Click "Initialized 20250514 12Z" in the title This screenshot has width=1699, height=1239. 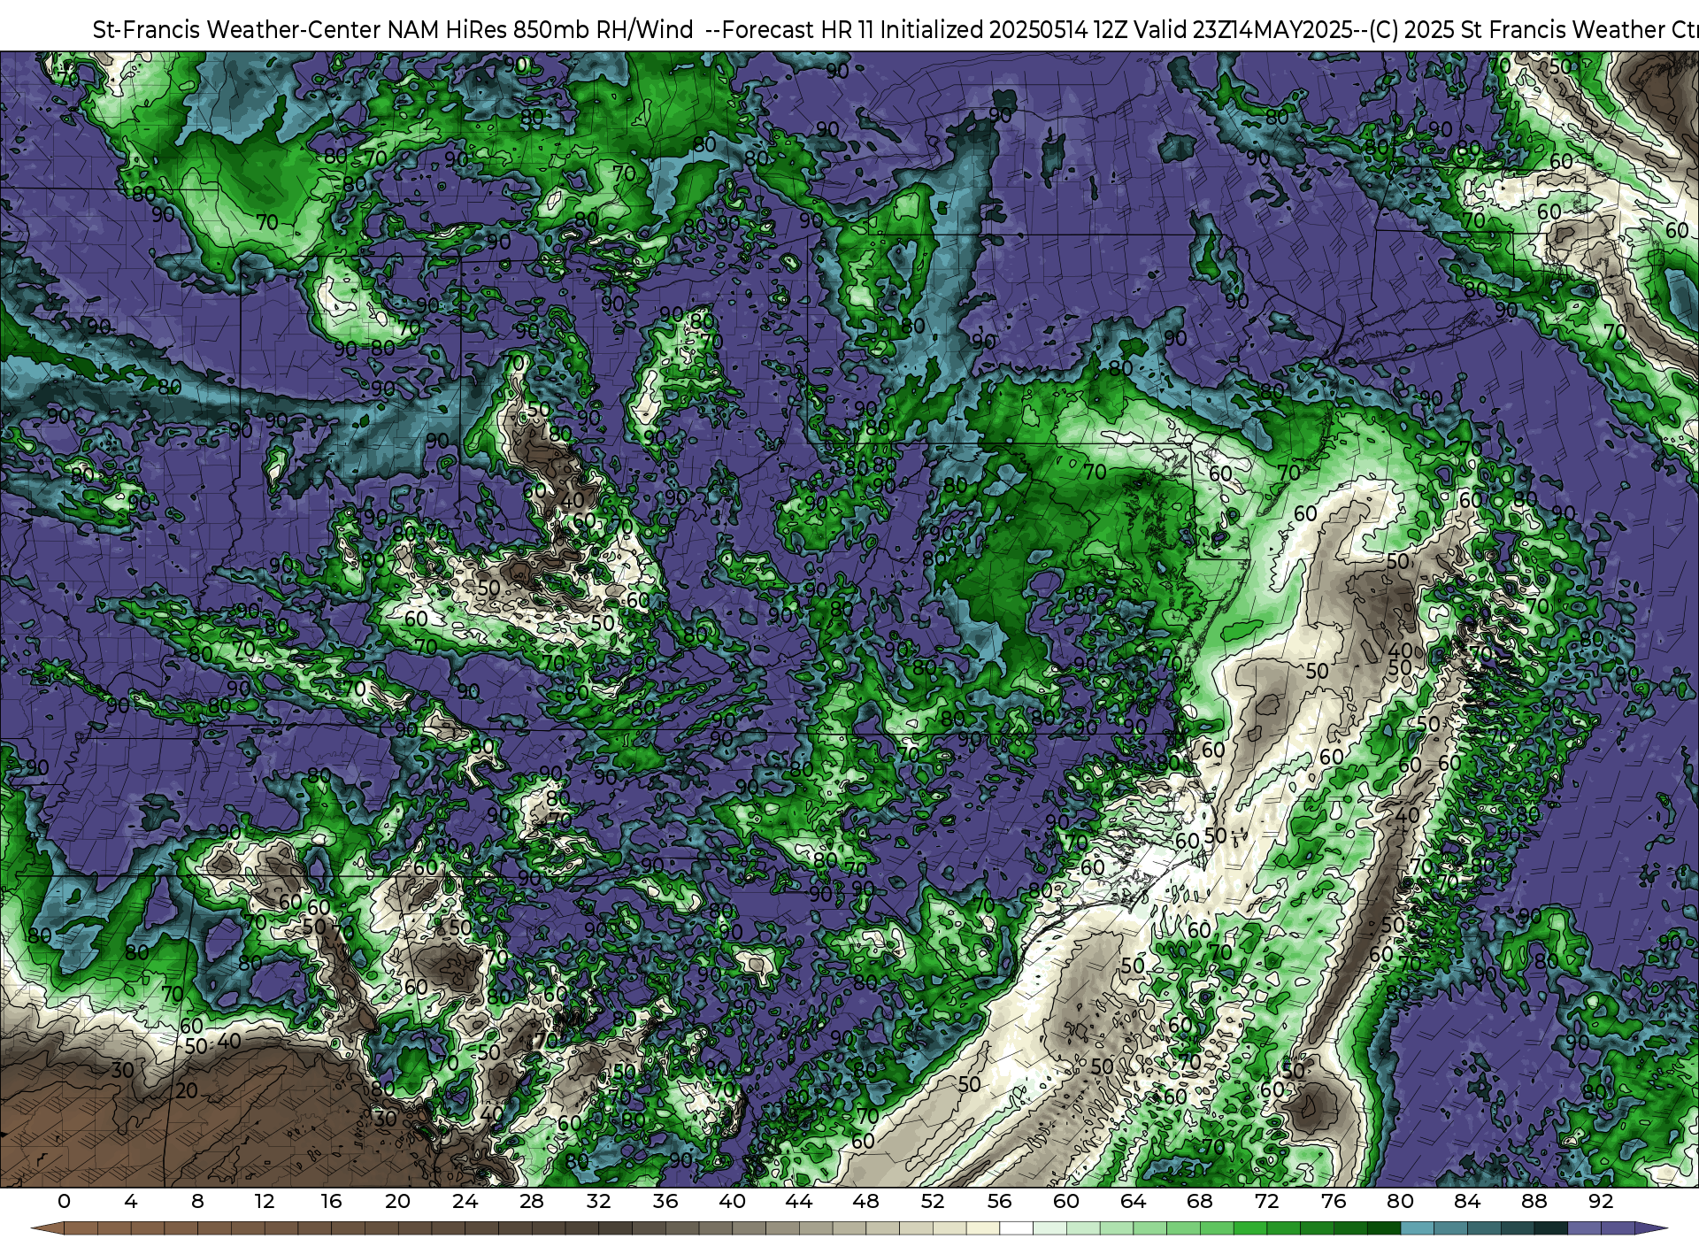[1003, 29]
